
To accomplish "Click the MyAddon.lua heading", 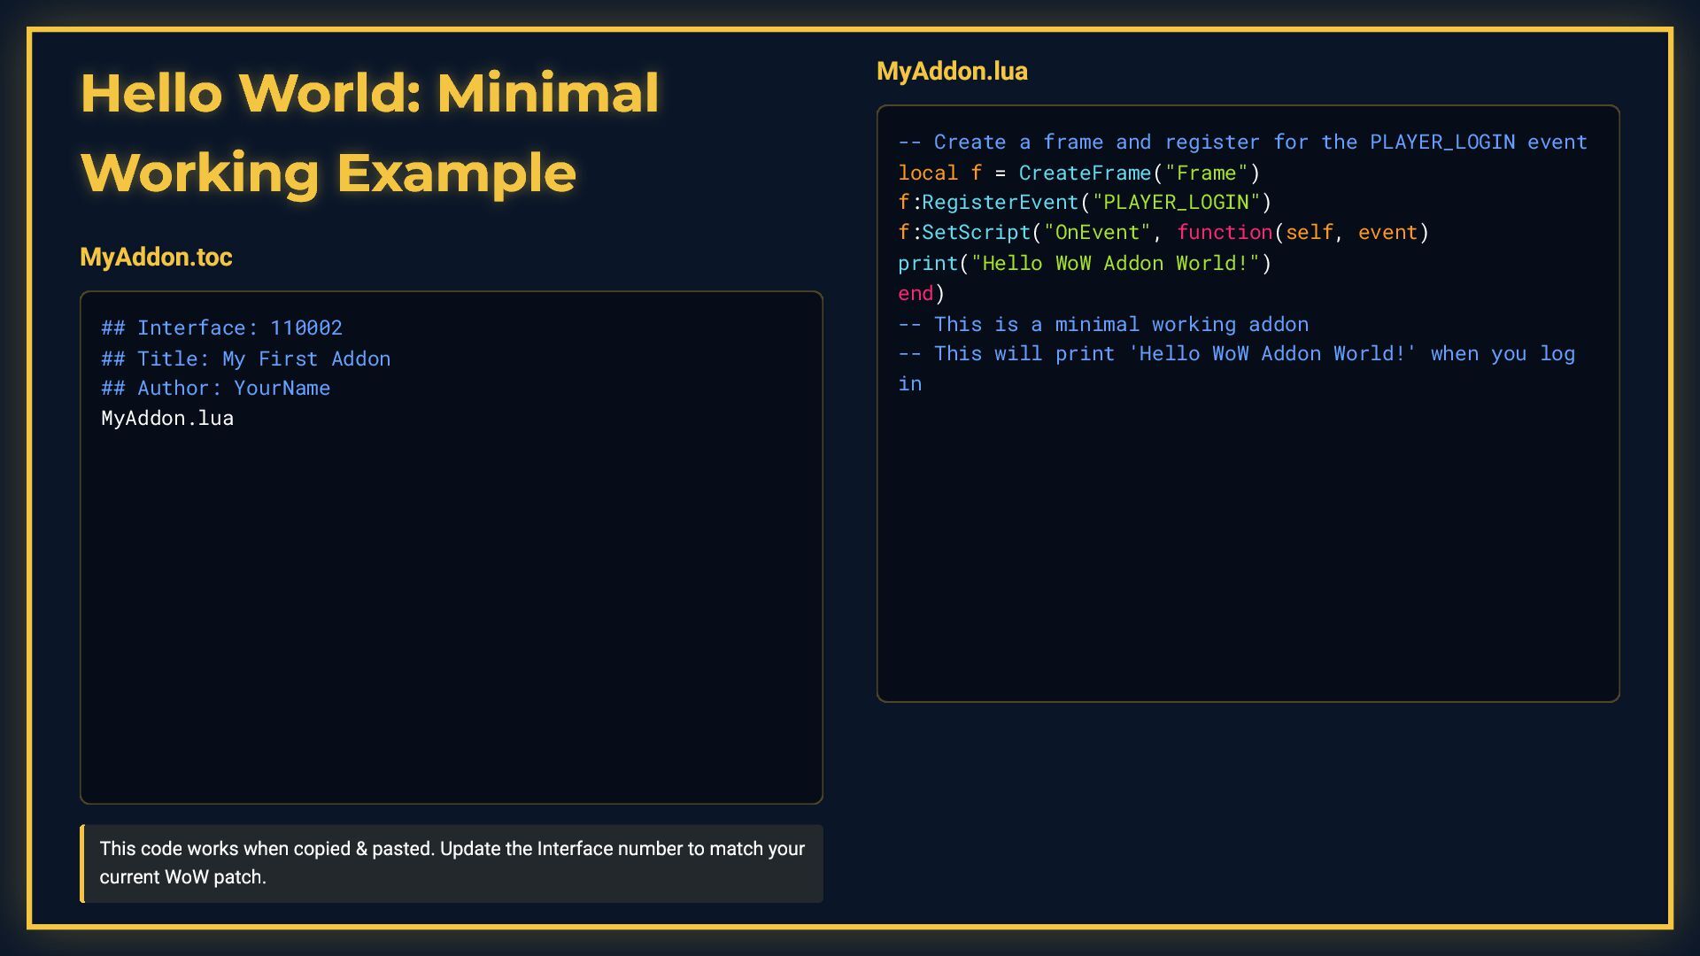I will 952,71.
